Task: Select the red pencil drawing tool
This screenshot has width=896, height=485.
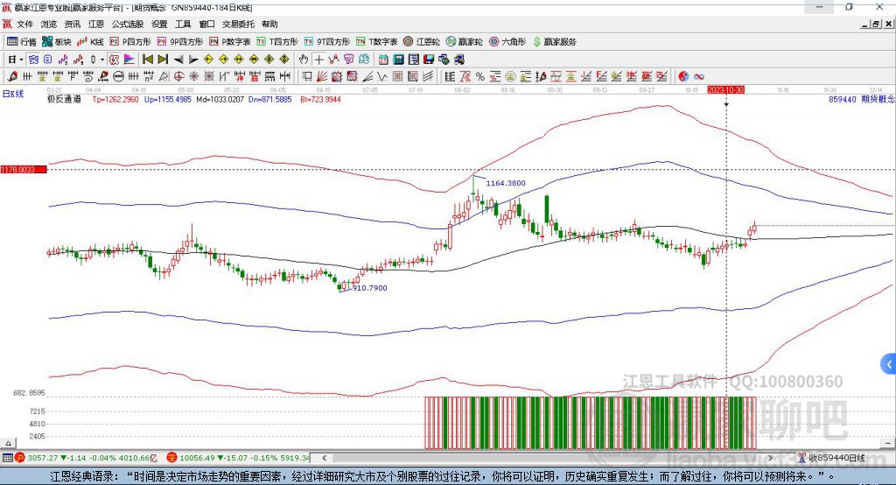Action: point(12,77)
